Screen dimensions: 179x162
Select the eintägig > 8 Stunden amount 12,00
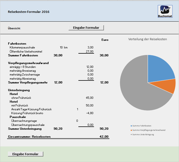pos(90,67)
